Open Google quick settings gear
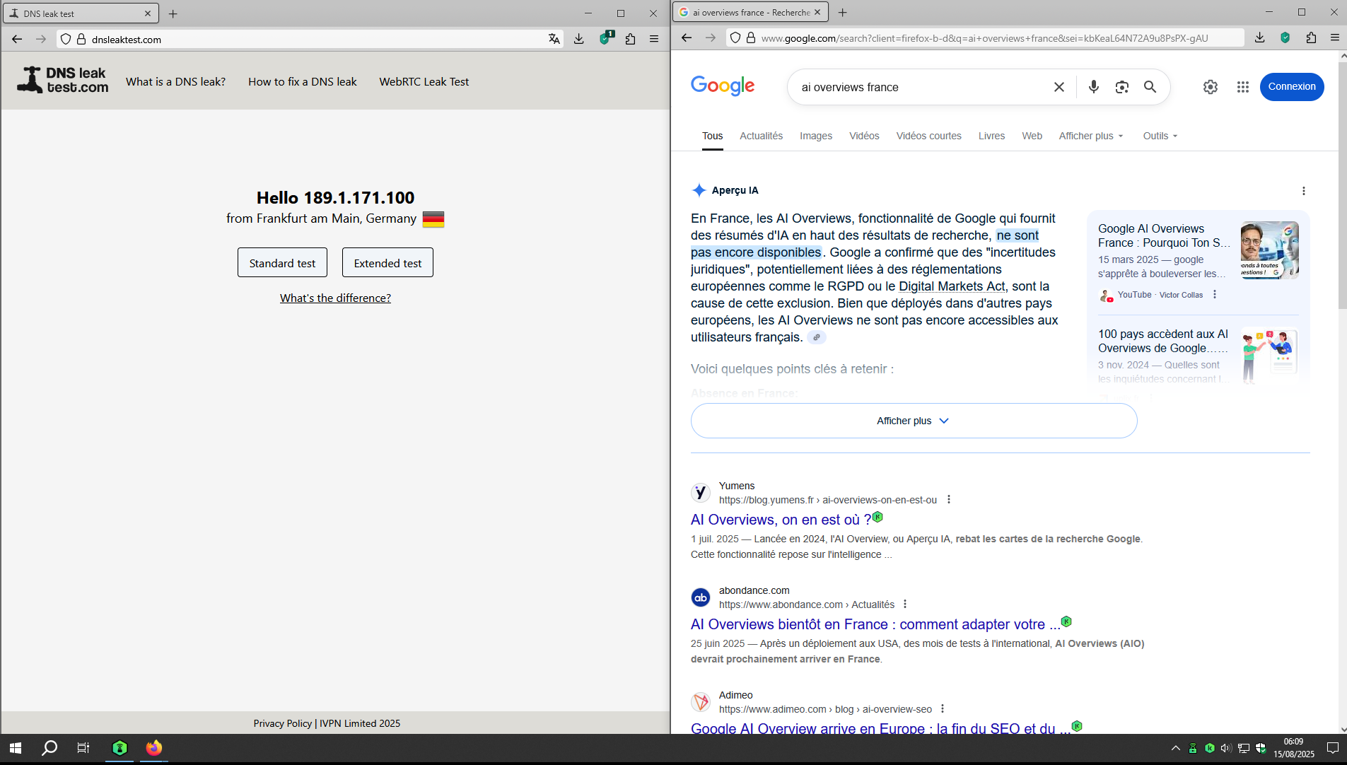This screenshot has height=765, width=1347. point(1211,87)
